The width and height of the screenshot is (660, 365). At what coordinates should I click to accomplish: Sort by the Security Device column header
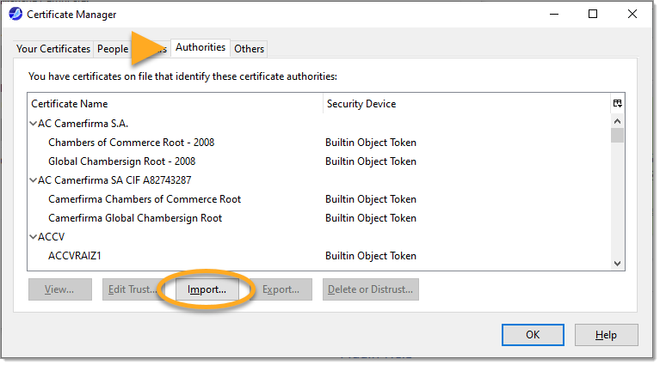point(465,104)
